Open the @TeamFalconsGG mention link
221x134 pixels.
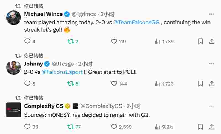(136, 23)
